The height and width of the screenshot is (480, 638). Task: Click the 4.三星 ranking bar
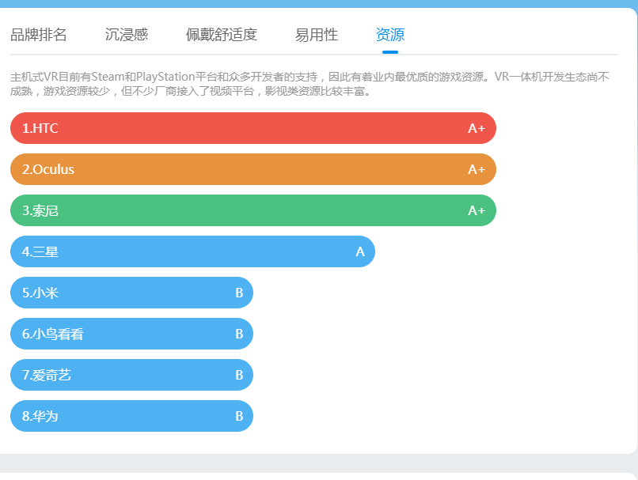click(x=192, y=251)
